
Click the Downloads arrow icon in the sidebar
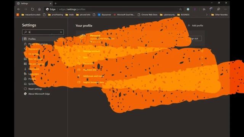[x=25, y=69]
